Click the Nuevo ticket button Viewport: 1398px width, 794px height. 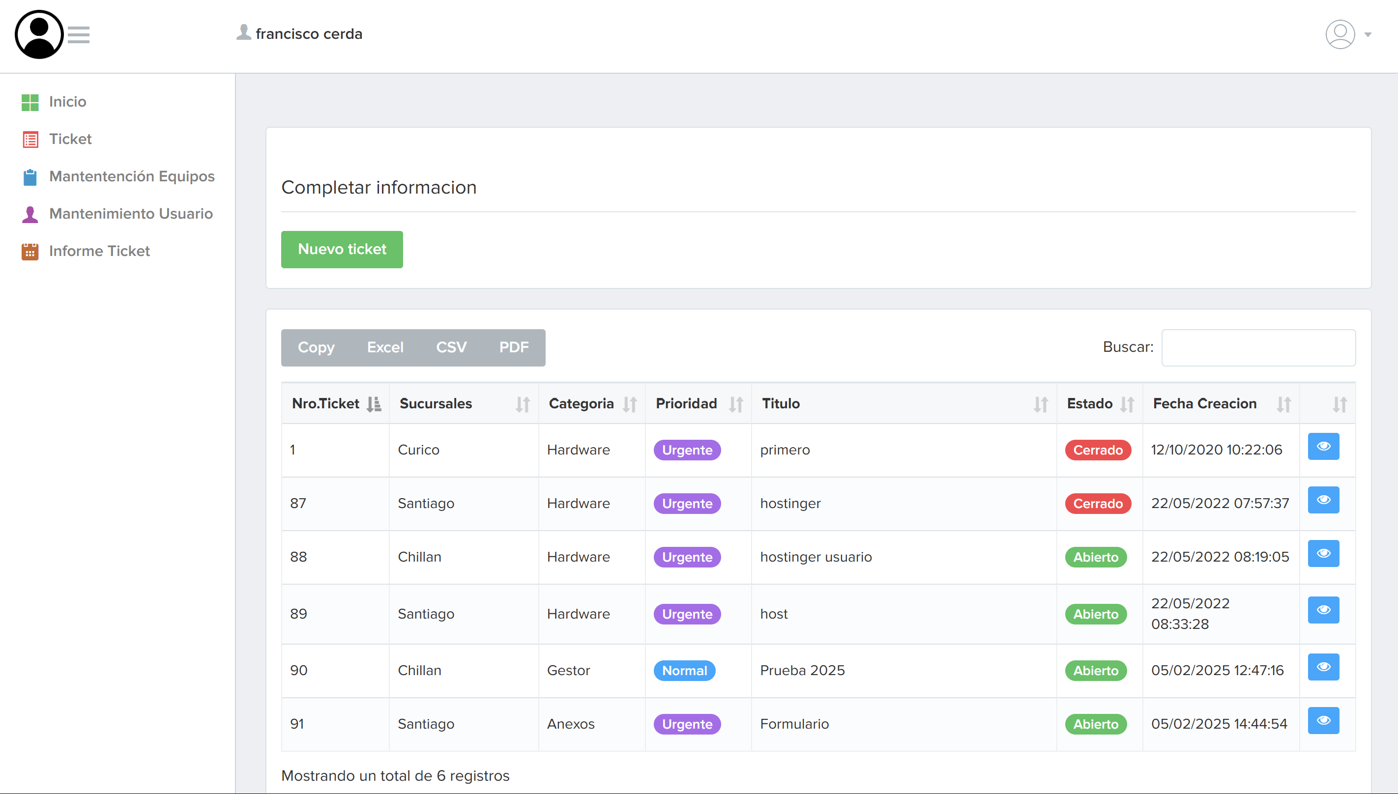(x=342, y=249)
